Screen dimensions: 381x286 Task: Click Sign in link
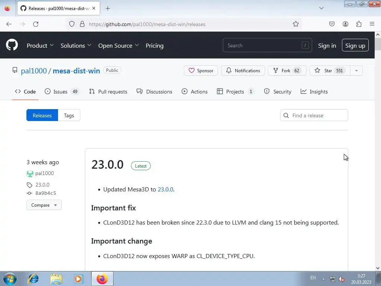click(x=327, y=45)
